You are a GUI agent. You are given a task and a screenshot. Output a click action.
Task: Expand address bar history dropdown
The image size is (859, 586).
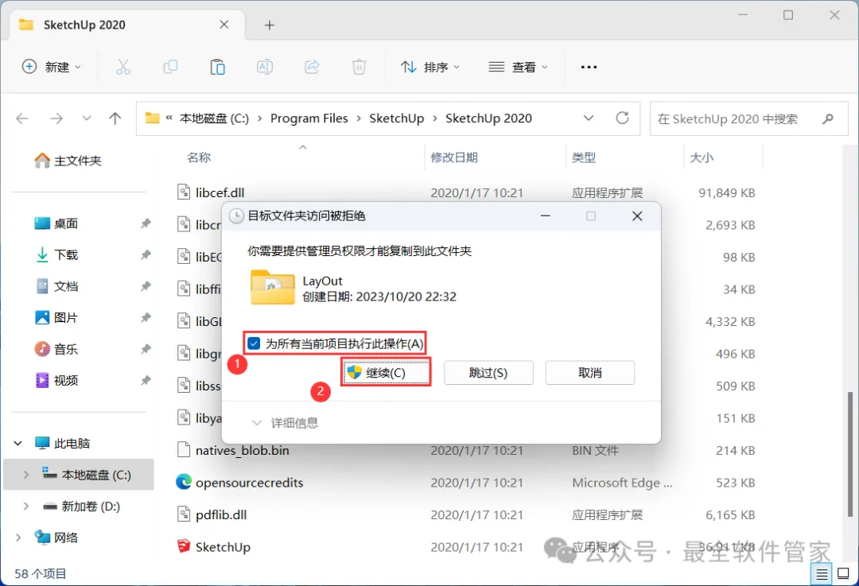(x=589, y=118)
